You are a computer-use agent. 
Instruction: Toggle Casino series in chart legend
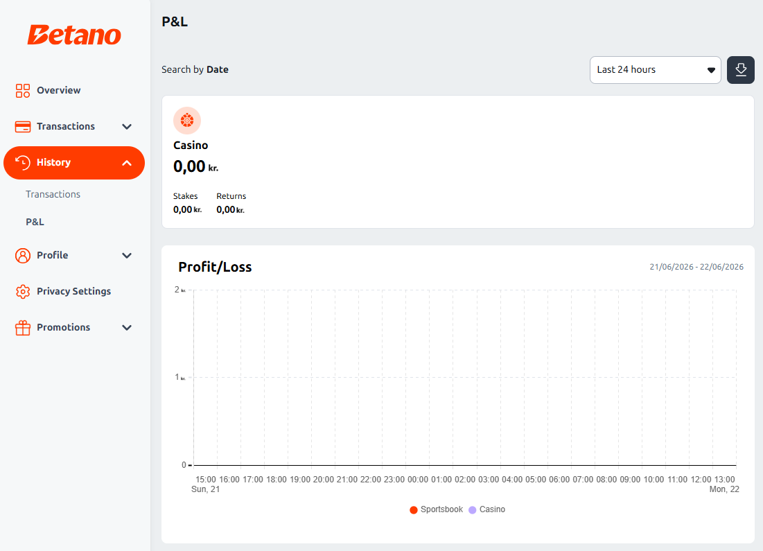(x=486, y=509)
